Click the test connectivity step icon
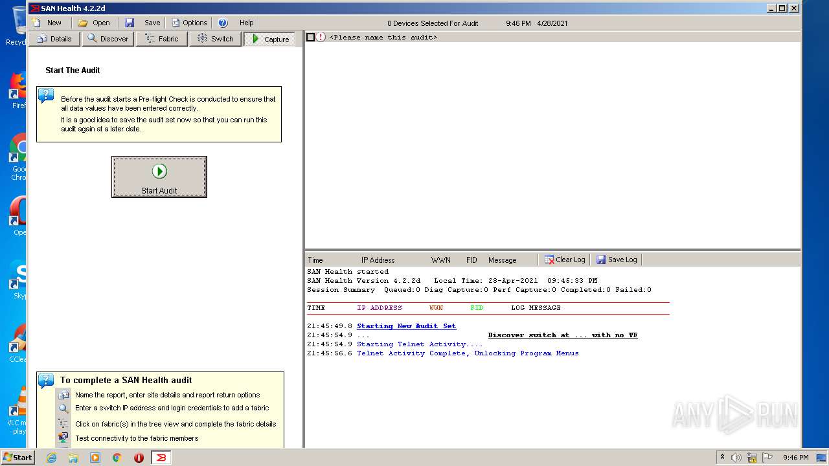 click(63, 438)
